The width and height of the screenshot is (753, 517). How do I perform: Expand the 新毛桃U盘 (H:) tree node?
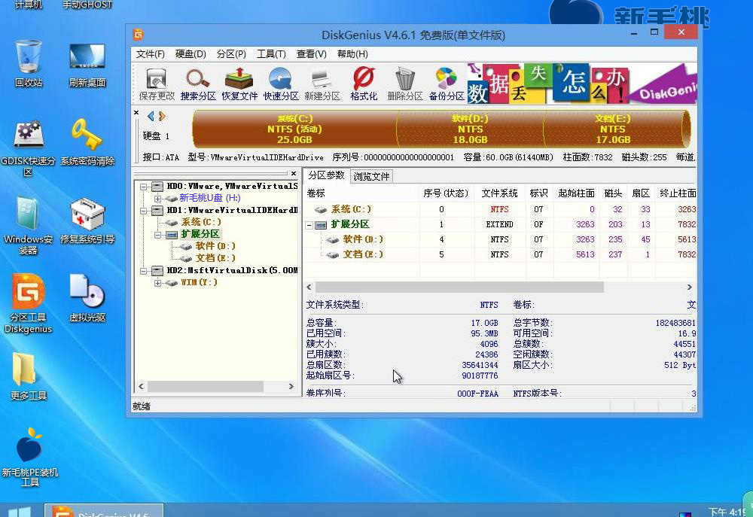(x=157, y=198)
